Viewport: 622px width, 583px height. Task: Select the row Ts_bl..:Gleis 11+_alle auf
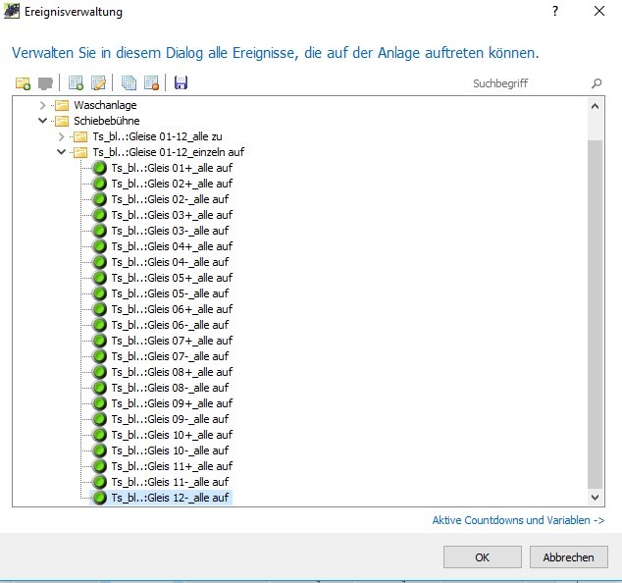[x=172, y=466]
